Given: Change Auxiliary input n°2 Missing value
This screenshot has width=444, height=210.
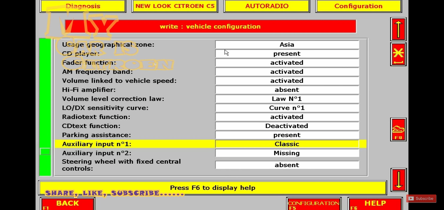Looking at the screenshot, I should tap(287, 153).
